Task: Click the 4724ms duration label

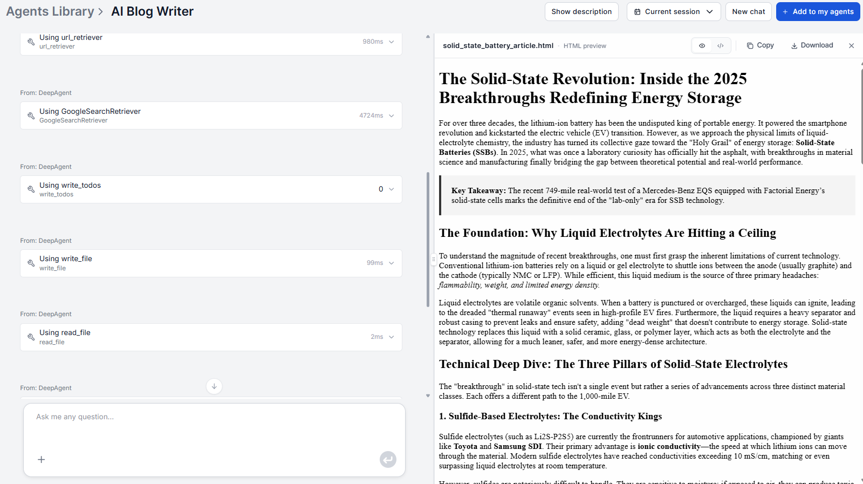Action: tap(371, 115)
